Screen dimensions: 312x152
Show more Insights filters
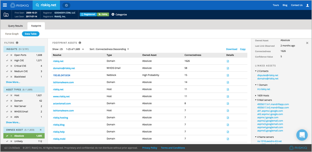tap(13, 82)
